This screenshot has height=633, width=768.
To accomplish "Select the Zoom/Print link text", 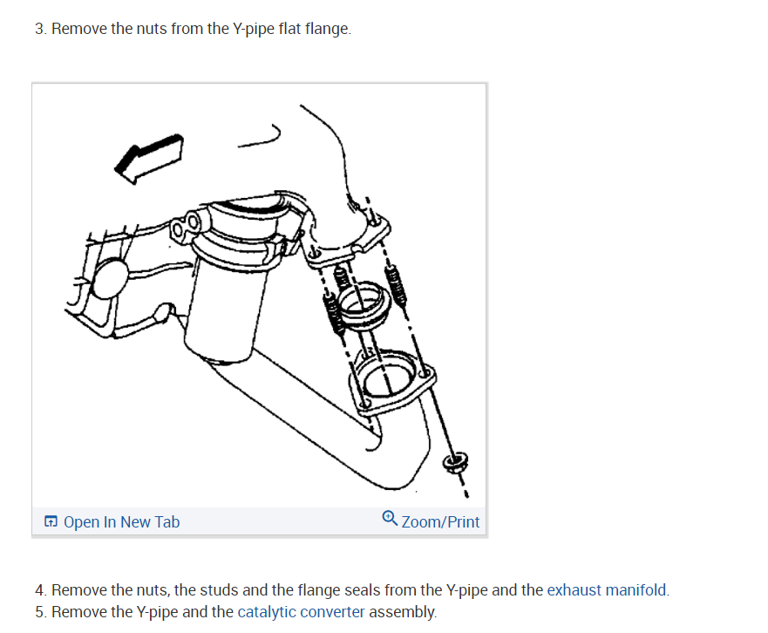I will 440,521.
